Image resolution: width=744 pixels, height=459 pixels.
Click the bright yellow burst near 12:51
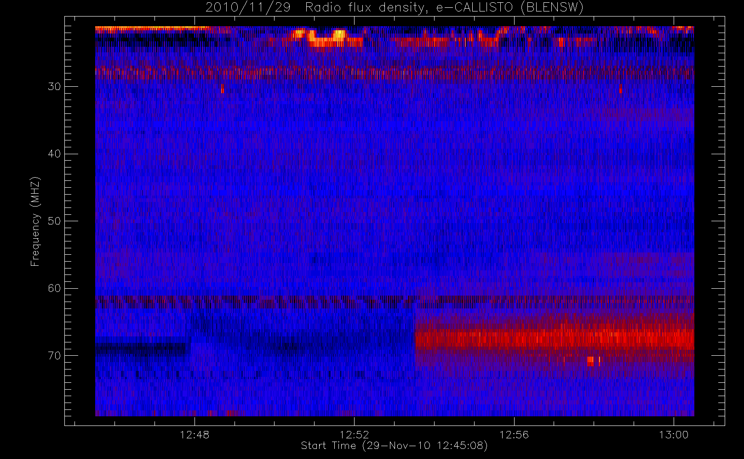[339, 34]
